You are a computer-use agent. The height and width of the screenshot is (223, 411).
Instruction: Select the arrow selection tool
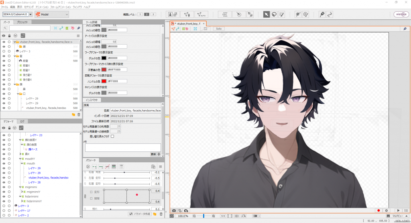click(x=267, y=14)
